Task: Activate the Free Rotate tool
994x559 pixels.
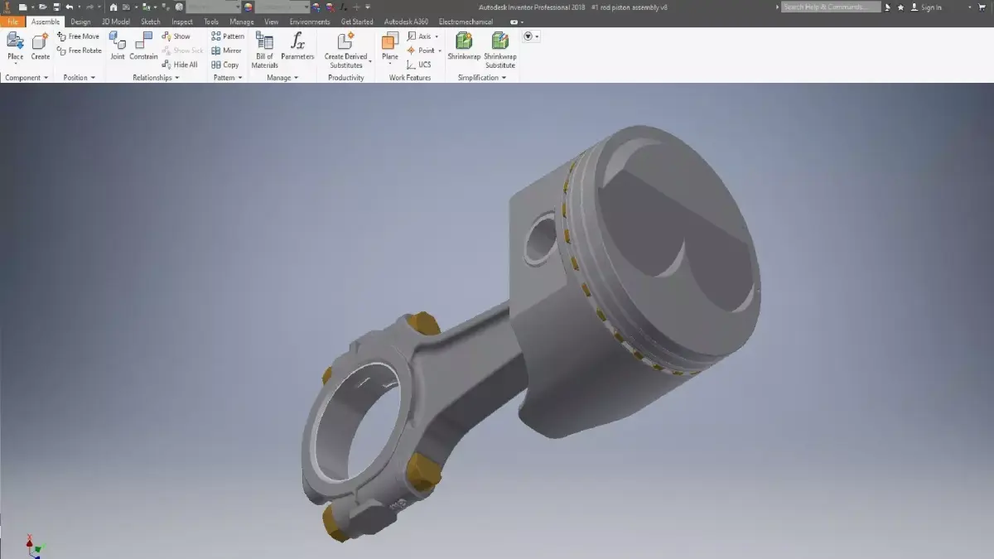Action: [x=79, y=51]
